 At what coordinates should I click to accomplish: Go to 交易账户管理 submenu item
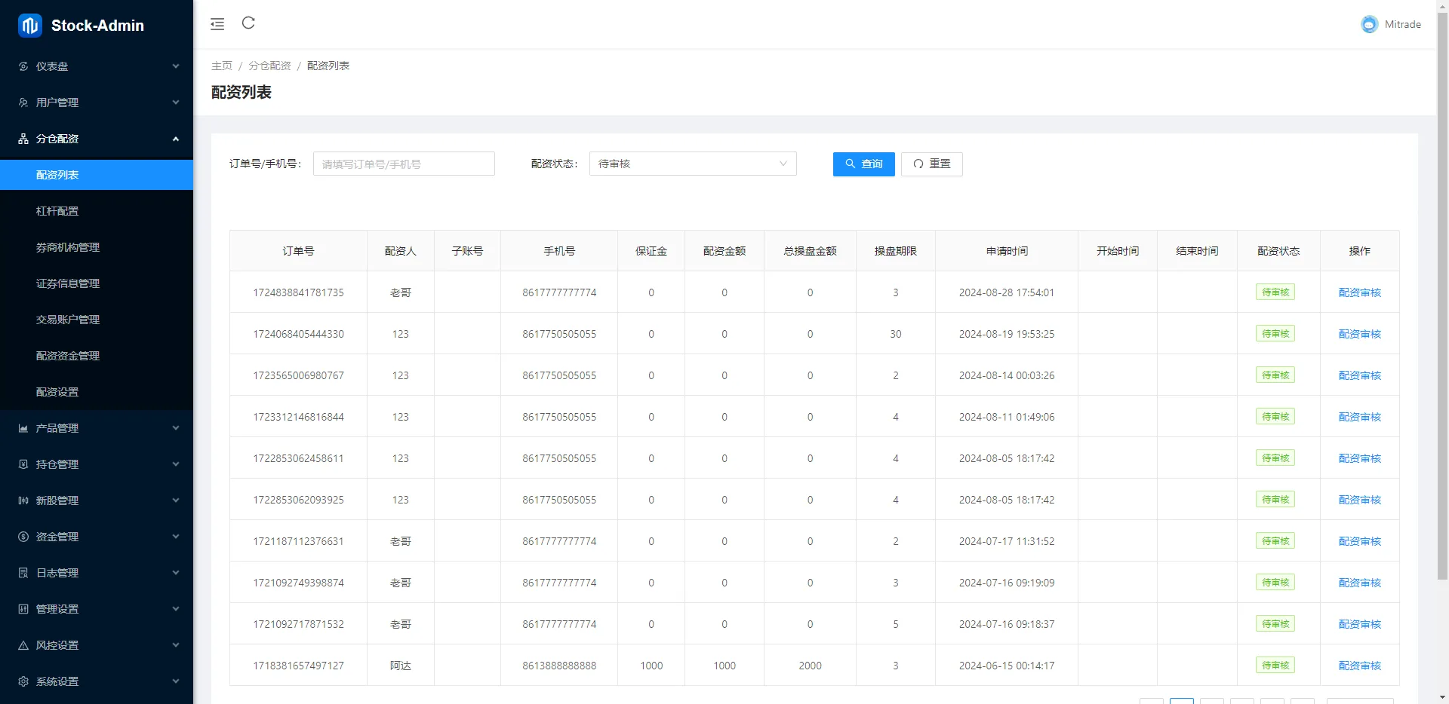[68, 320]
